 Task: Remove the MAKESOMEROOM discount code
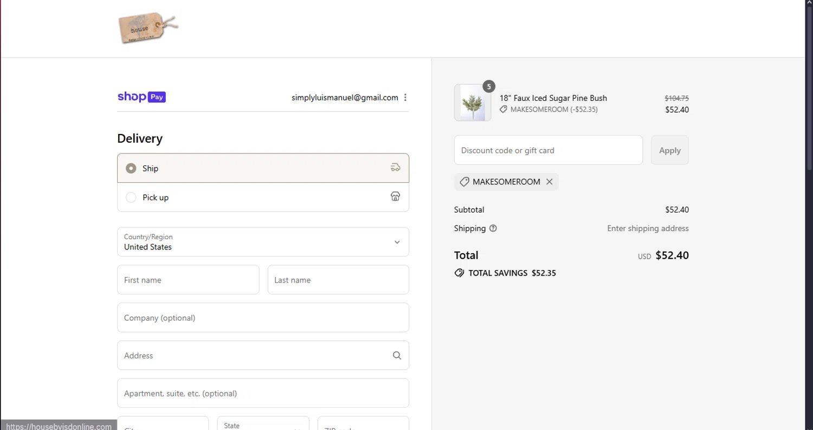(x=550, y=182)
